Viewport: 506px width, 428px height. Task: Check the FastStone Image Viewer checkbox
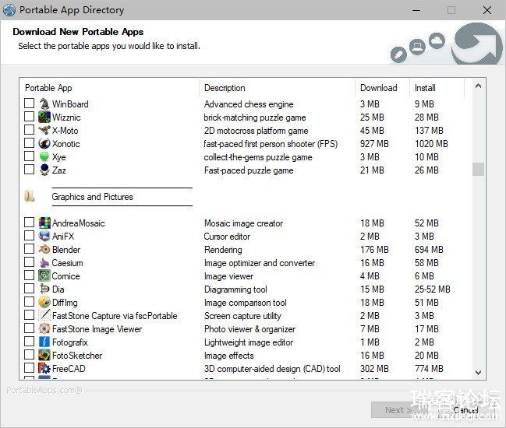[29, 328]
